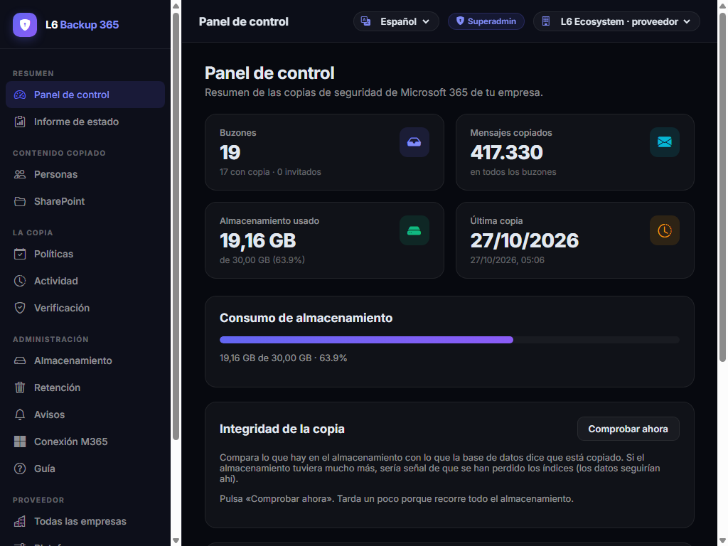Click the Políticas calendar icon
This screenshot has width=728, height=546.
(x=20, y=254)
